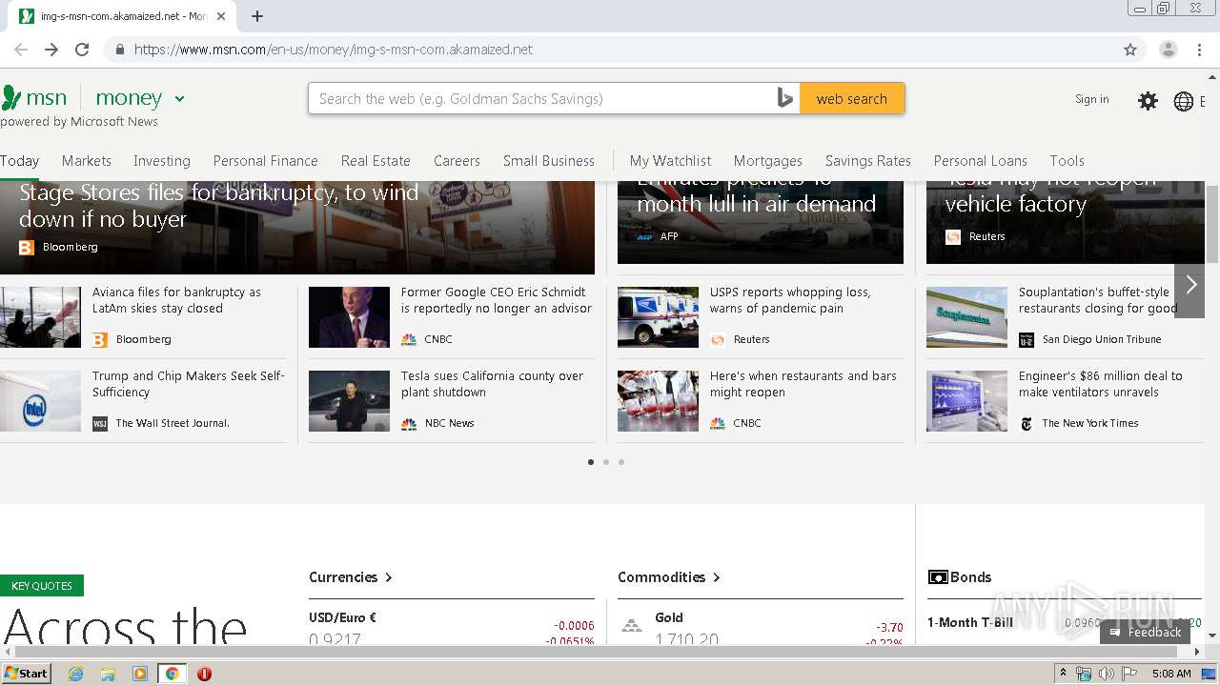Click Reuters icon under USPS article
Screen dimensions: 1220x686
718,339
